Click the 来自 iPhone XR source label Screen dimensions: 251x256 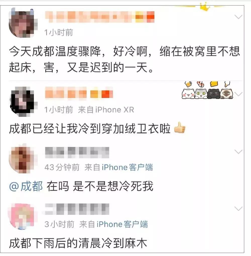[106, 110]
